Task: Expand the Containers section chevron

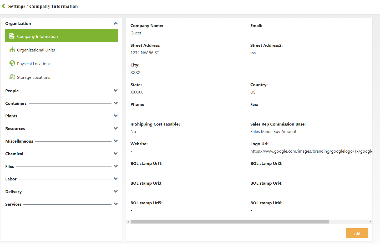Action: 116,103
